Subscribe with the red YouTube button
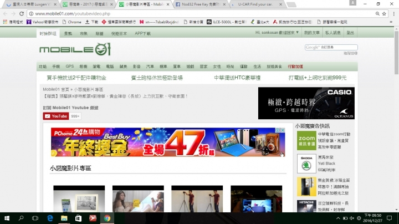This screenshot has width=399, height=224. tap(56, 116)
